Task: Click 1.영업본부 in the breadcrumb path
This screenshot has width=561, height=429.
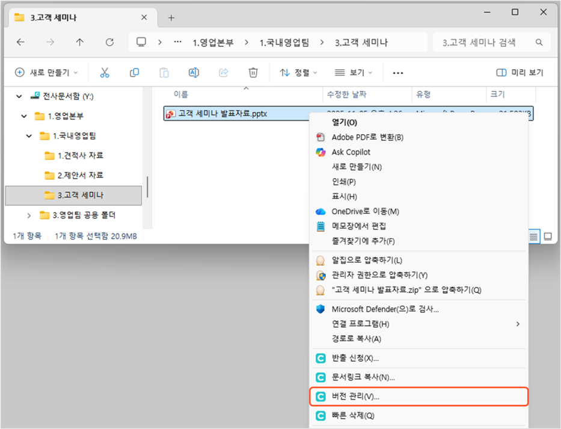Action: tap(213, 43)
